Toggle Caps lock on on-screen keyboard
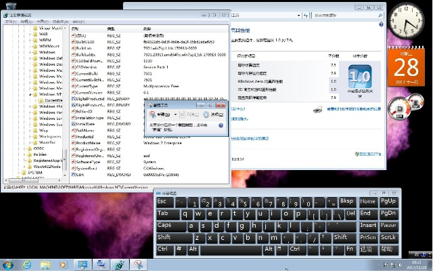Viewport: 433px width, 271px height. click(171, 226)
